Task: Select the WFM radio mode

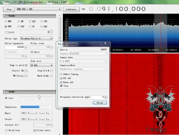Action: (x=6, y=26)
